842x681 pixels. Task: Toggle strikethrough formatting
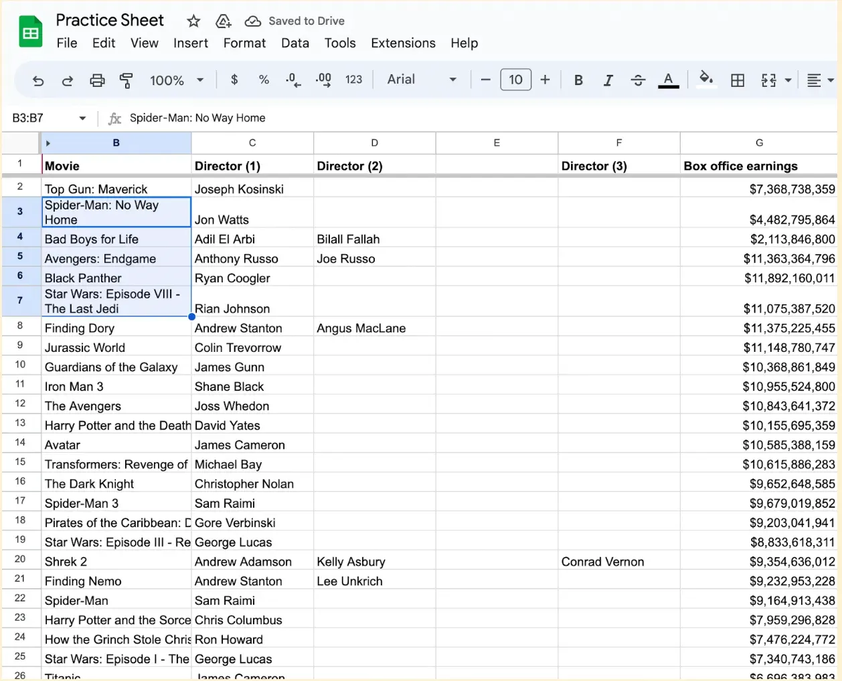click(x=638, y=80)
